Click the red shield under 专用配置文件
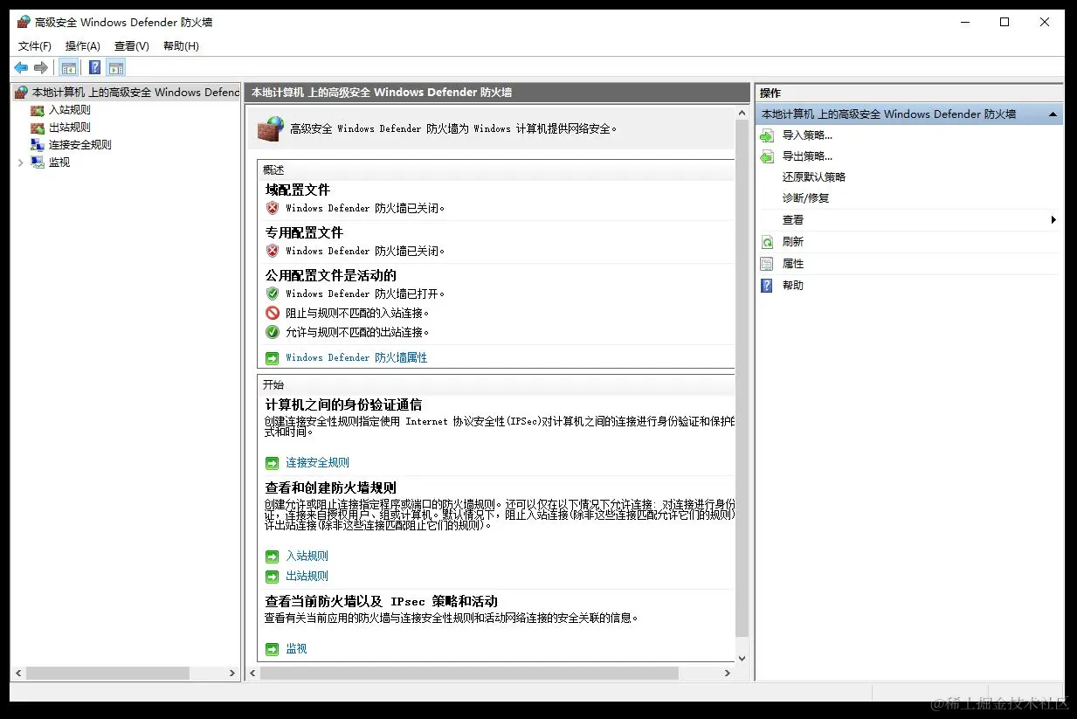The width and height of the screenshot is (1077, 719). [x=273, y=251]
